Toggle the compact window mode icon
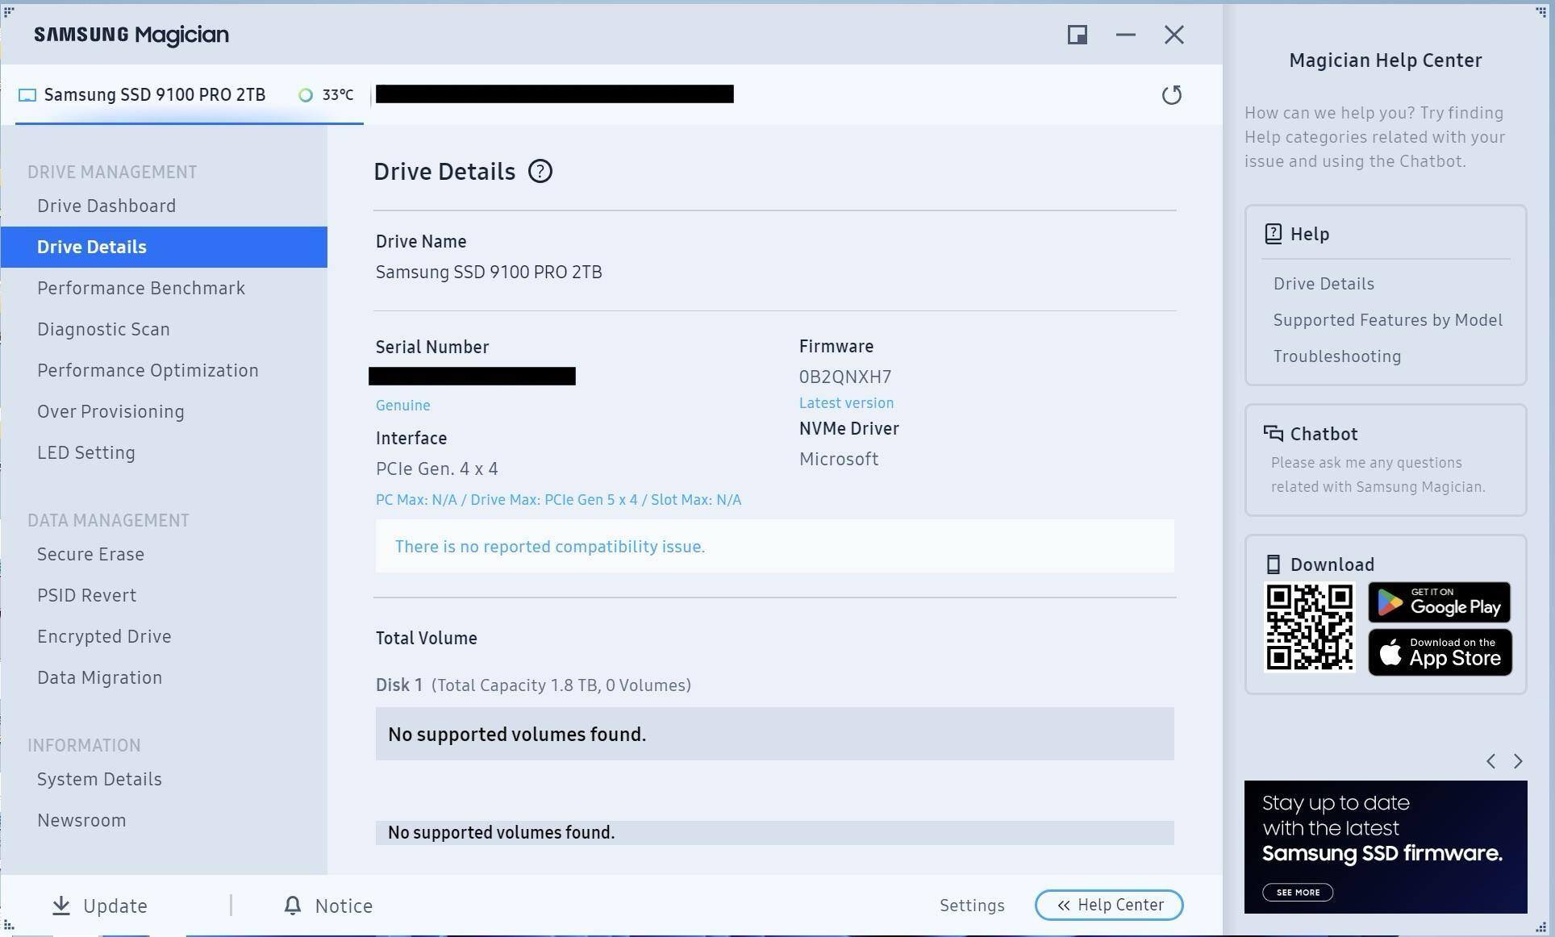 coord(1077,35)
